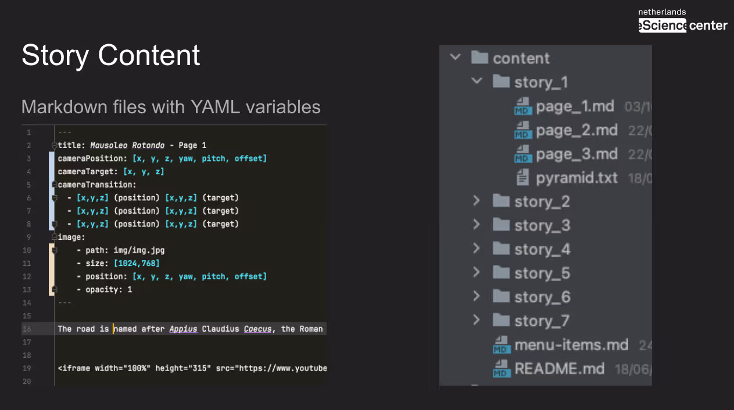Viewport: 734px width, 410px height.
Task: Open the Netherlands eScience Center logo
Action: (683, 20)
